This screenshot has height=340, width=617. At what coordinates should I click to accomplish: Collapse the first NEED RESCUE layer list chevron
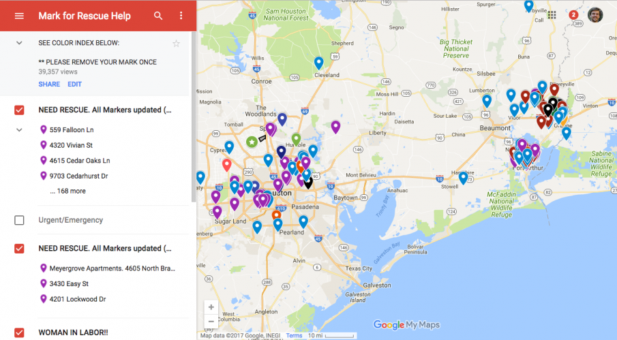pyautogui.click(x=19, y=129)
